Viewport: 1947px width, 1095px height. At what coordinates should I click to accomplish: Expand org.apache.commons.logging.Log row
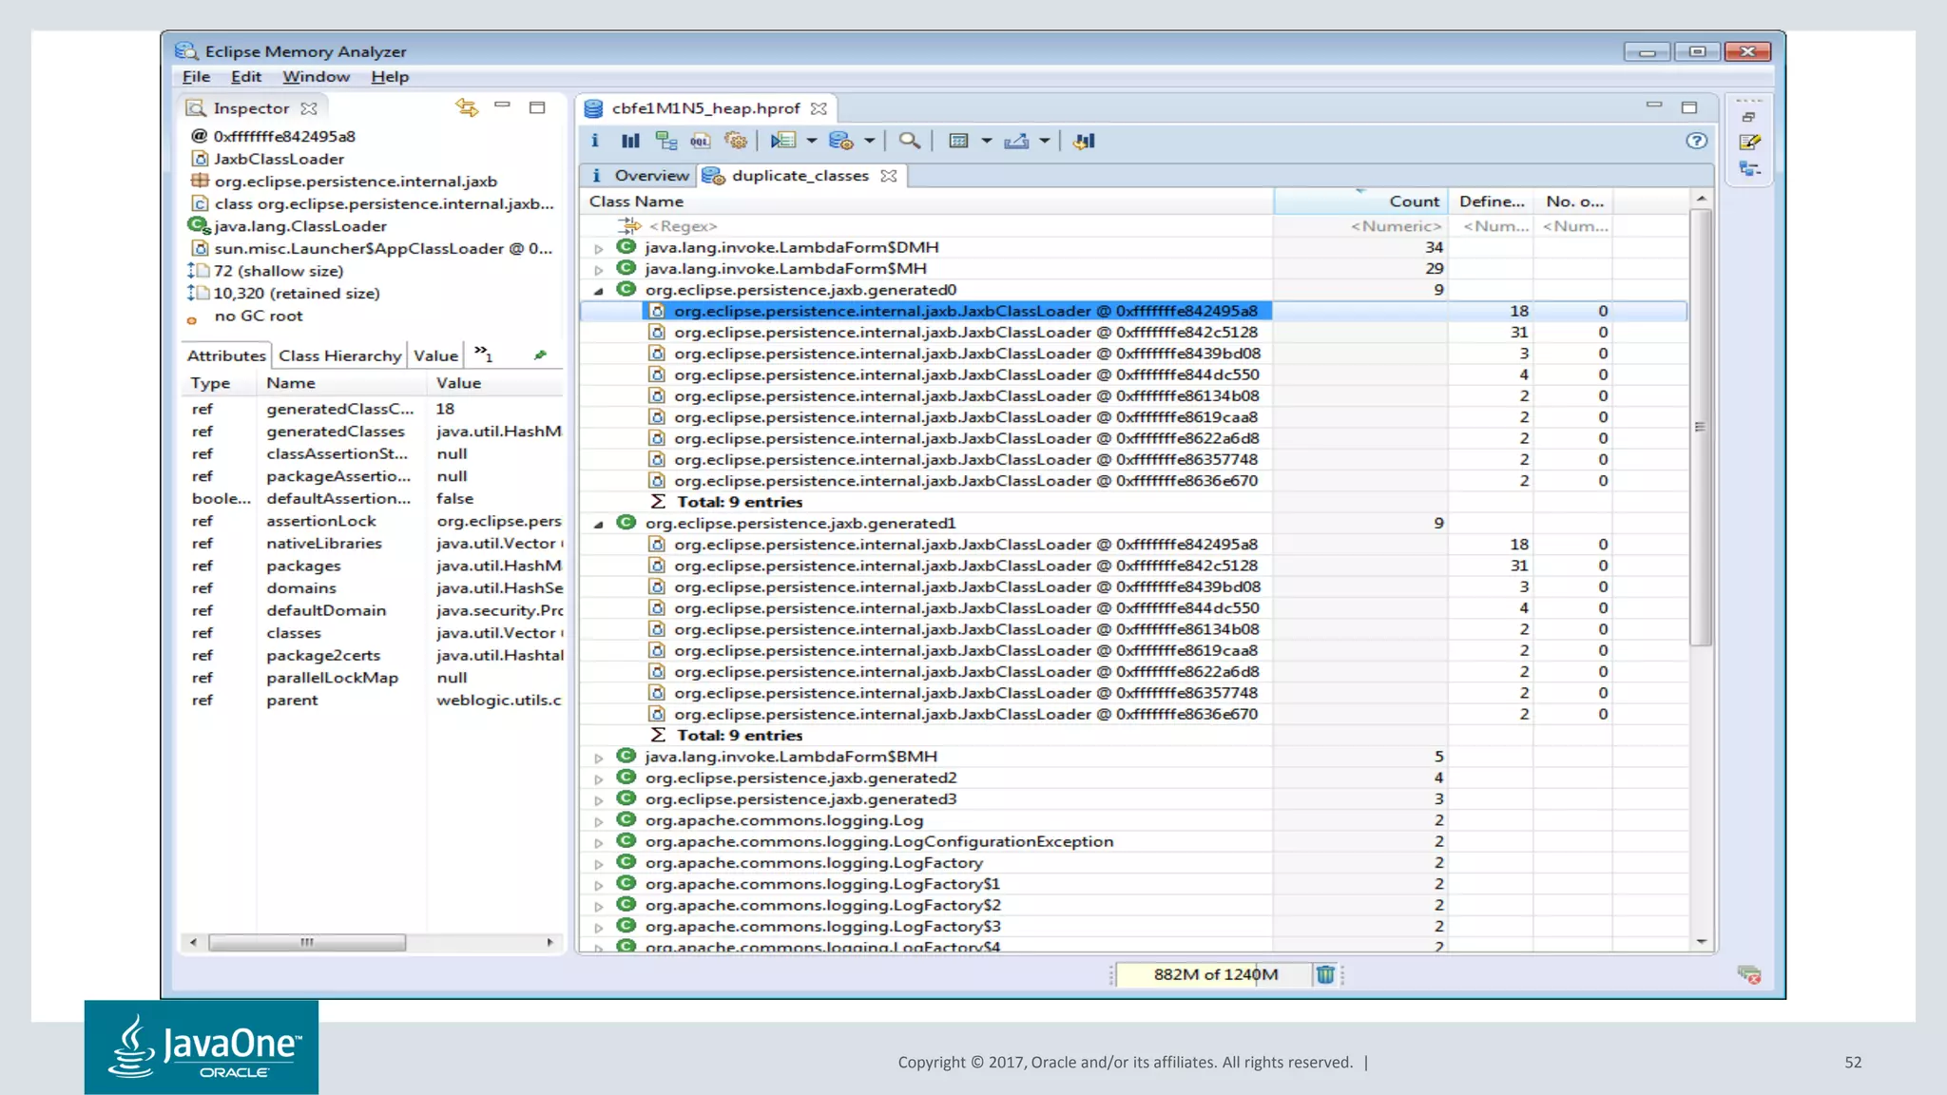click(x=599, y=821)
